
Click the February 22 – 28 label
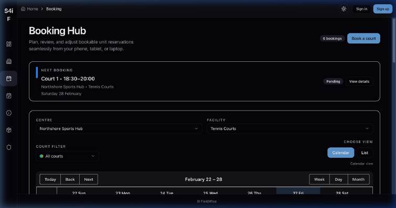tap(204, 179)
